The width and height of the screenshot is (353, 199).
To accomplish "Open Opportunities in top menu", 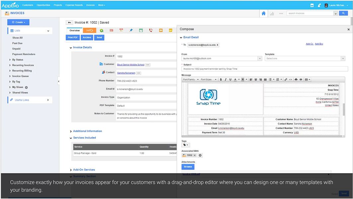I will [x=44, y=5].
